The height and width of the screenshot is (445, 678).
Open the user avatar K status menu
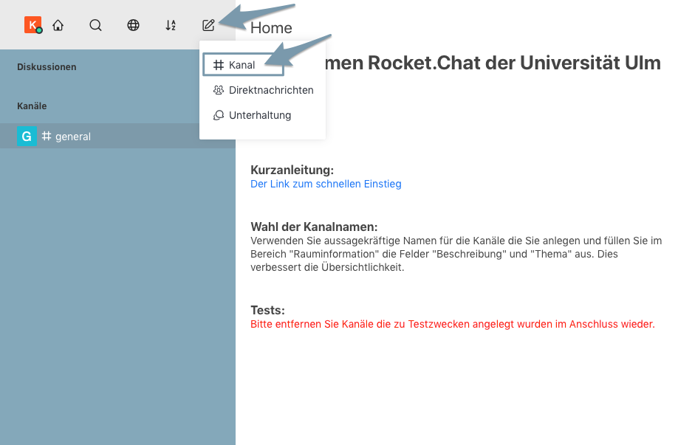pyautogui.click(x=32, y=25)
